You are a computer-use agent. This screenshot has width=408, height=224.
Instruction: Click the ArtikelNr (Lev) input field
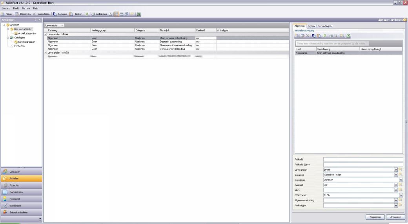[x=363, y=165]
